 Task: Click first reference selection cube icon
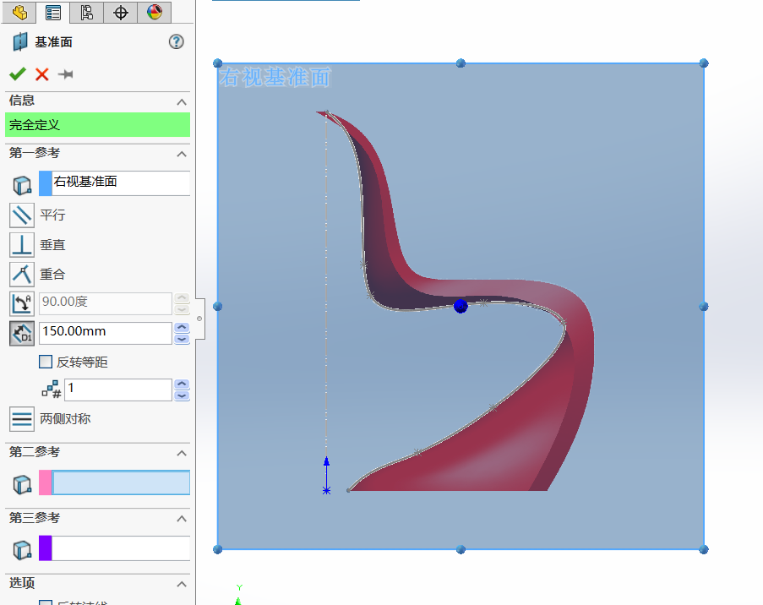(x=22, y=185)
